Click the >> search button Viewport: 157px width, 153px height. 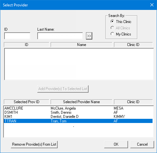[x=89, y=36]
